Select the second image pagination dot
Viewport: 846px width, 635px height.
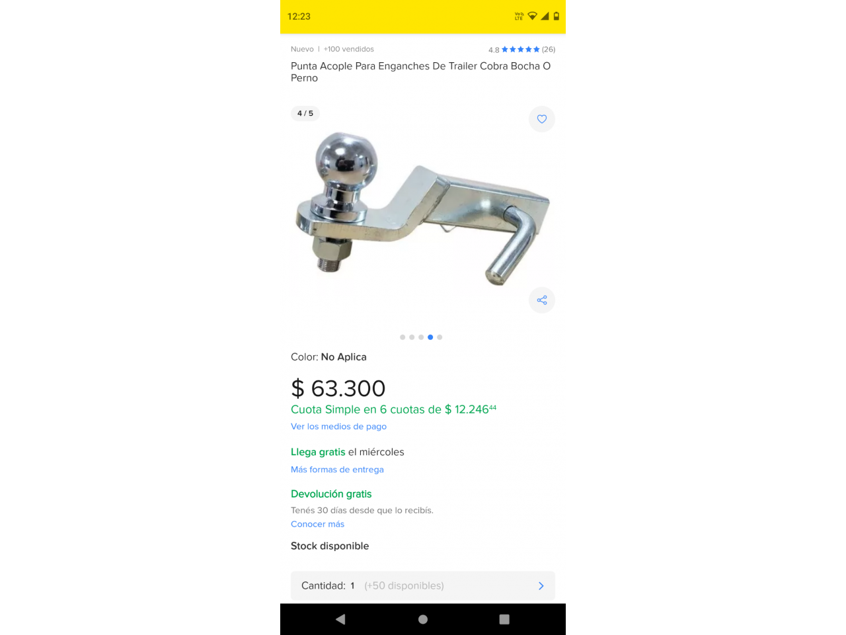click(412, 337)
